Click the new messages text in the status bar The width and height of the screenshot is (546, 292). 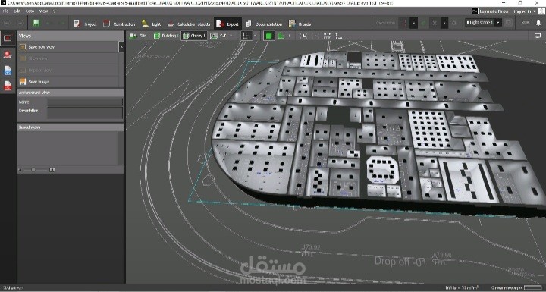coord(507,287)
